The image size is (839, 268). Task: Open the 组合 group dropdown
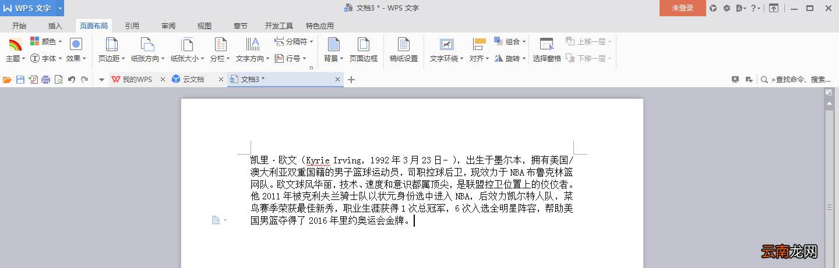click(510, 42)
